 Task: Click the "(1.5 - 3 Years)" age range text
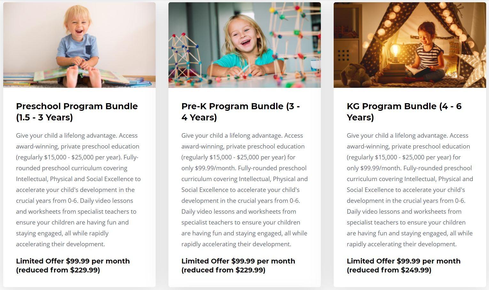(x=44, y=118)
